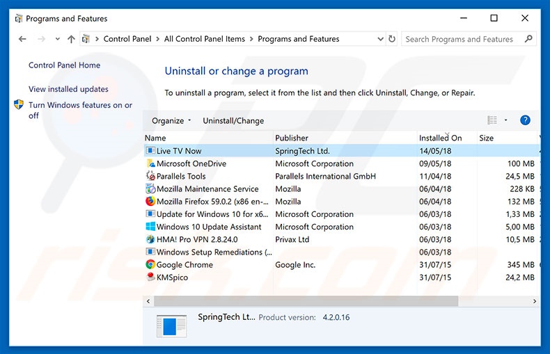Select HMA! Pro VPN 2.8.24.0 entry
The width and height of the screenshot is (550, 354).
(x=197, y=239)
